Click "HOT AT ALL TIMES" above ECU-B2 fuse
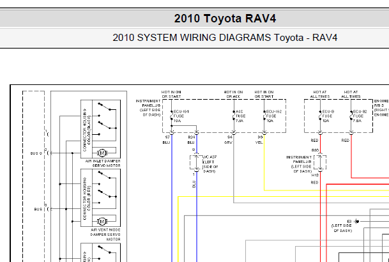 (351, 95)
